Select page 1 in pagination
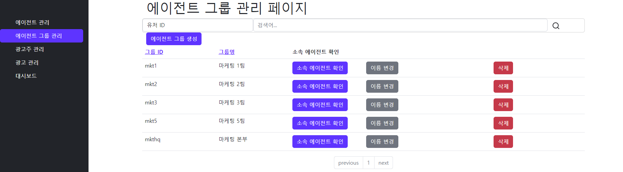Image resolution: width=623 pixels, height=172 pixels. tap(368, 163)
